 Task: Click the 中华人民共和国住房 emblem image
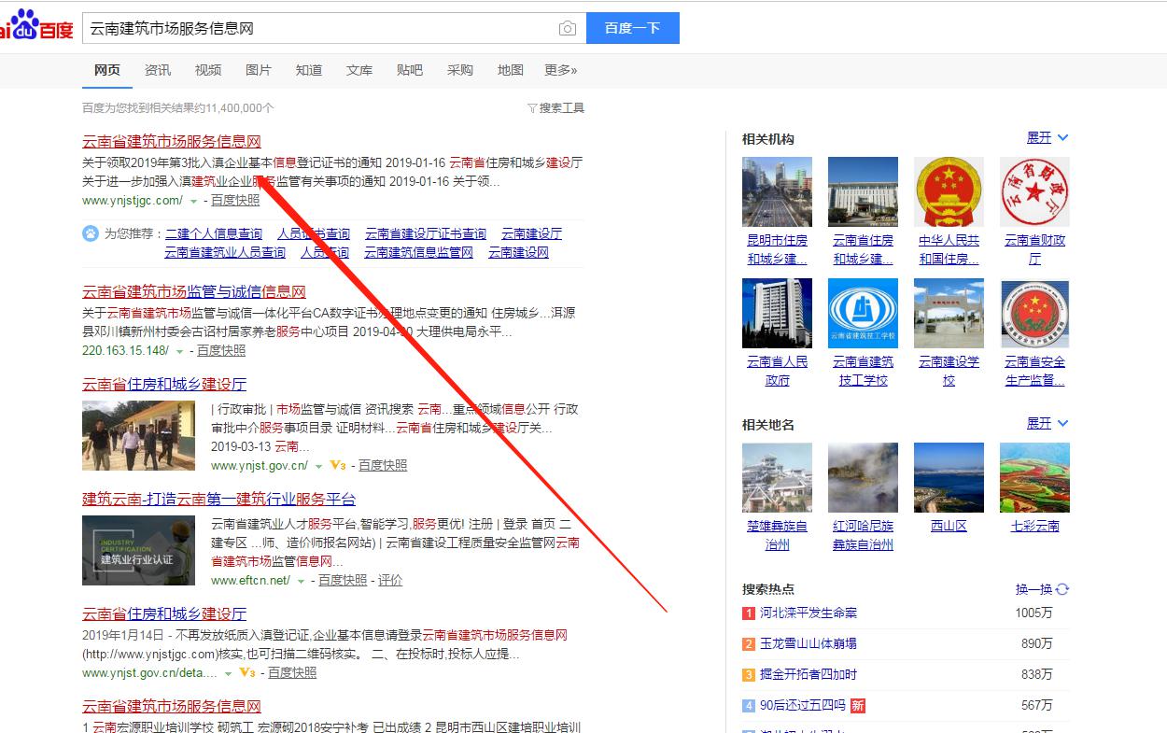click(949, 191)
